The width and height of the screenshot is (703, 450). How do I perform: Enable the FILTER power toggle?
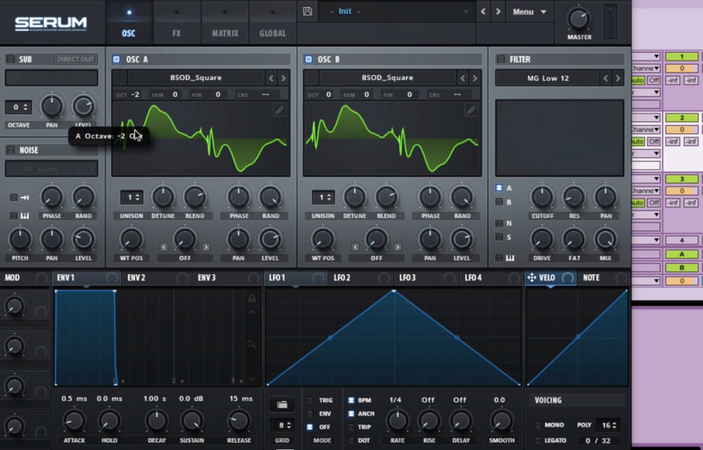coord(501,59)
